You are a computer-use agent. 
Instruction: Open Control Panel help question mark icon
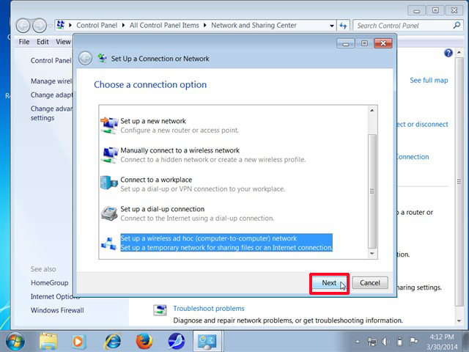pyautogui.click(x=448, y=53)
